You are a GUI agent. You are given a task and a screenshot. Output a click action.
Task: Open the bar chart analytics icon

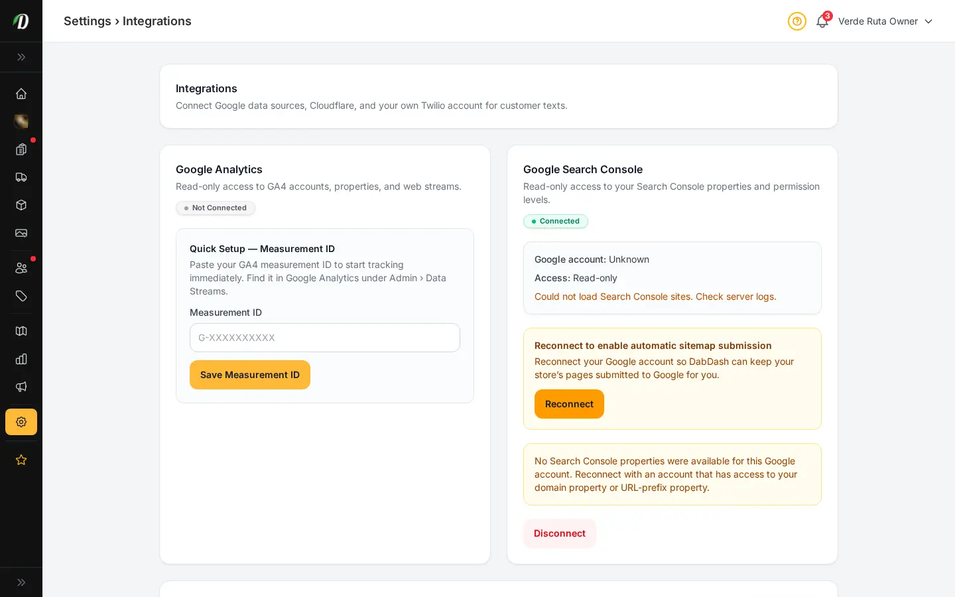pyautogui.click(x=21, y=359)
